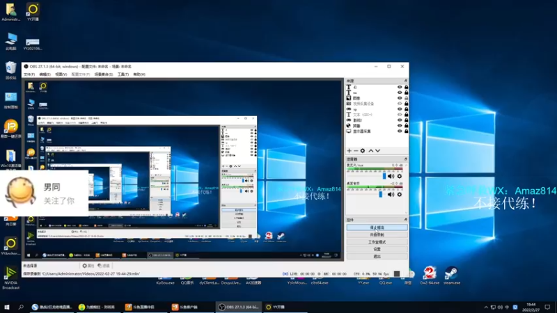The image size is (557, 313).
Task: Enable 工作室模式 studio mode
Action: tap(377, 242)
